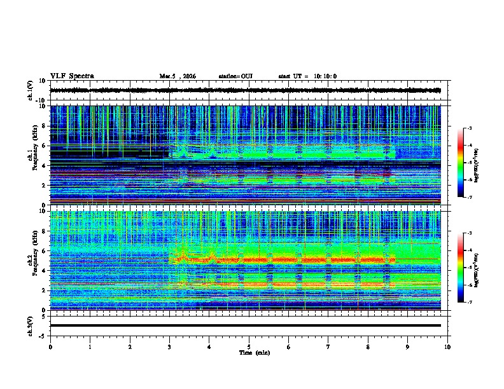Click time axis tick label "5"
This screenshot has height=389, width=504.
pyautogui.click(x=249, y=347)
